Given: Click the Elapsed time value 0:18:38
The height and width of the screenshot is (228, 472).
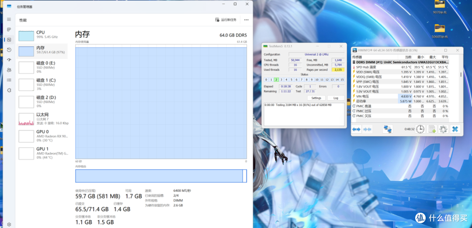Looking at the screenshot, I should click(x=285, y=86).
